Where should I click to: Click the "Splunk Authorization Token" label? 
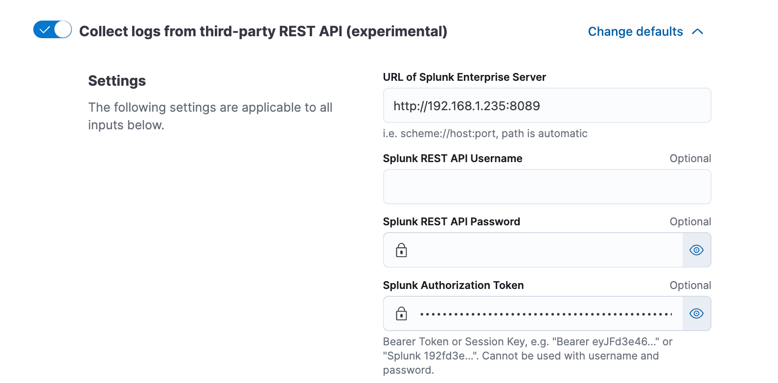coord(453,285)
